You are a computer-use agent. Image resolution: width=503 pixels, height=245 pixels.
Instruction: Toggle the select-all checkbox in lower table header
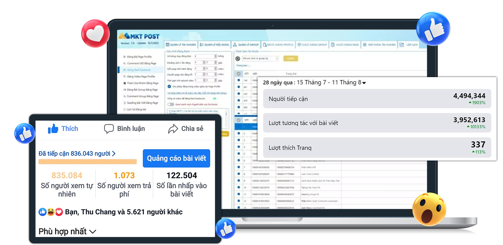click(238, 120)
